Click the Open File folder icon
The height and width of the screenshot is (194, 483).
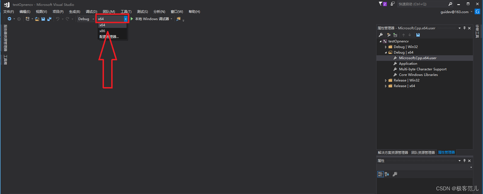pos(37,19)
